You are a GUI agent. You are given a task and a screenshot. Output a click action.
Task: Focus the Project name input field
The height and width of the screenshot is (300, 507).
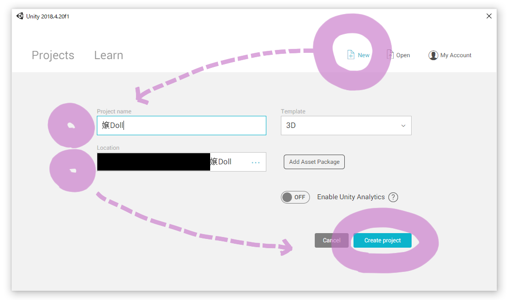182,126
